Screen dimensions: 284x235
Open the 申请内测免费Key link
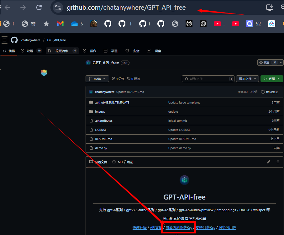[x=179, y=227]
